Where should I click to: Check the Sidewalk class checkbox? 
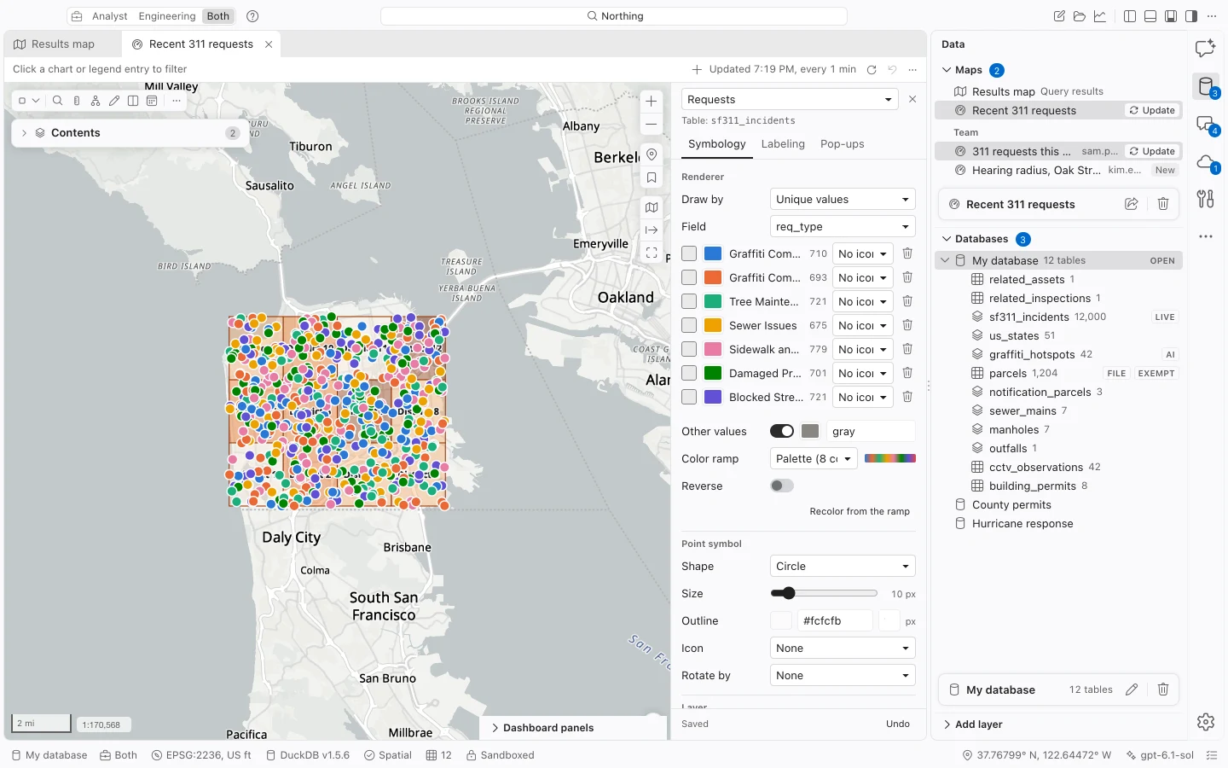689,349
